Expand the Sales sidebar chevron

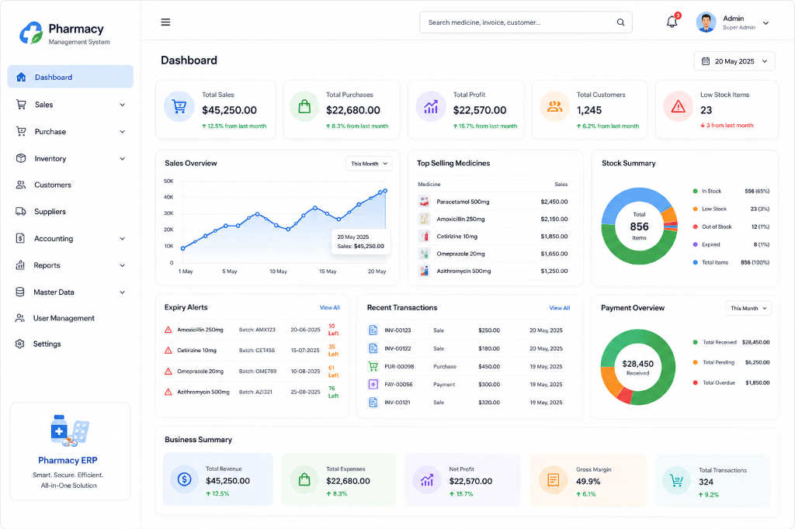click(122, 105)
